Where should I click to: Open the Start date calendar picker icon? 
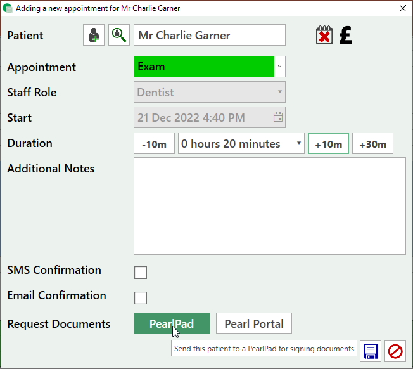click(277, 117)
